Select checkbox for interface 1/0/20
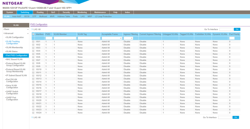Screen dimensions: 250x129 coord(33,100)
